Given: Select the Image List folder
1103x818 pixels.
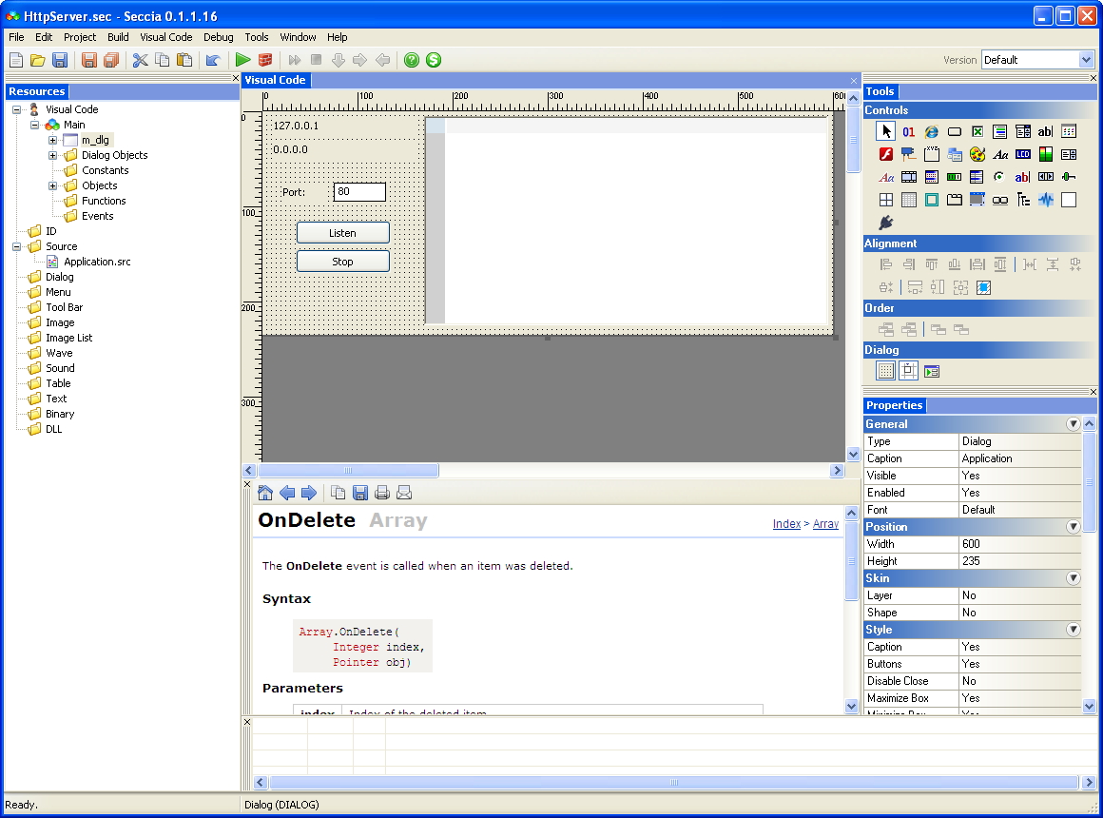Looking at the screenshot, I should pyautogui.click(x=68, y=338).
